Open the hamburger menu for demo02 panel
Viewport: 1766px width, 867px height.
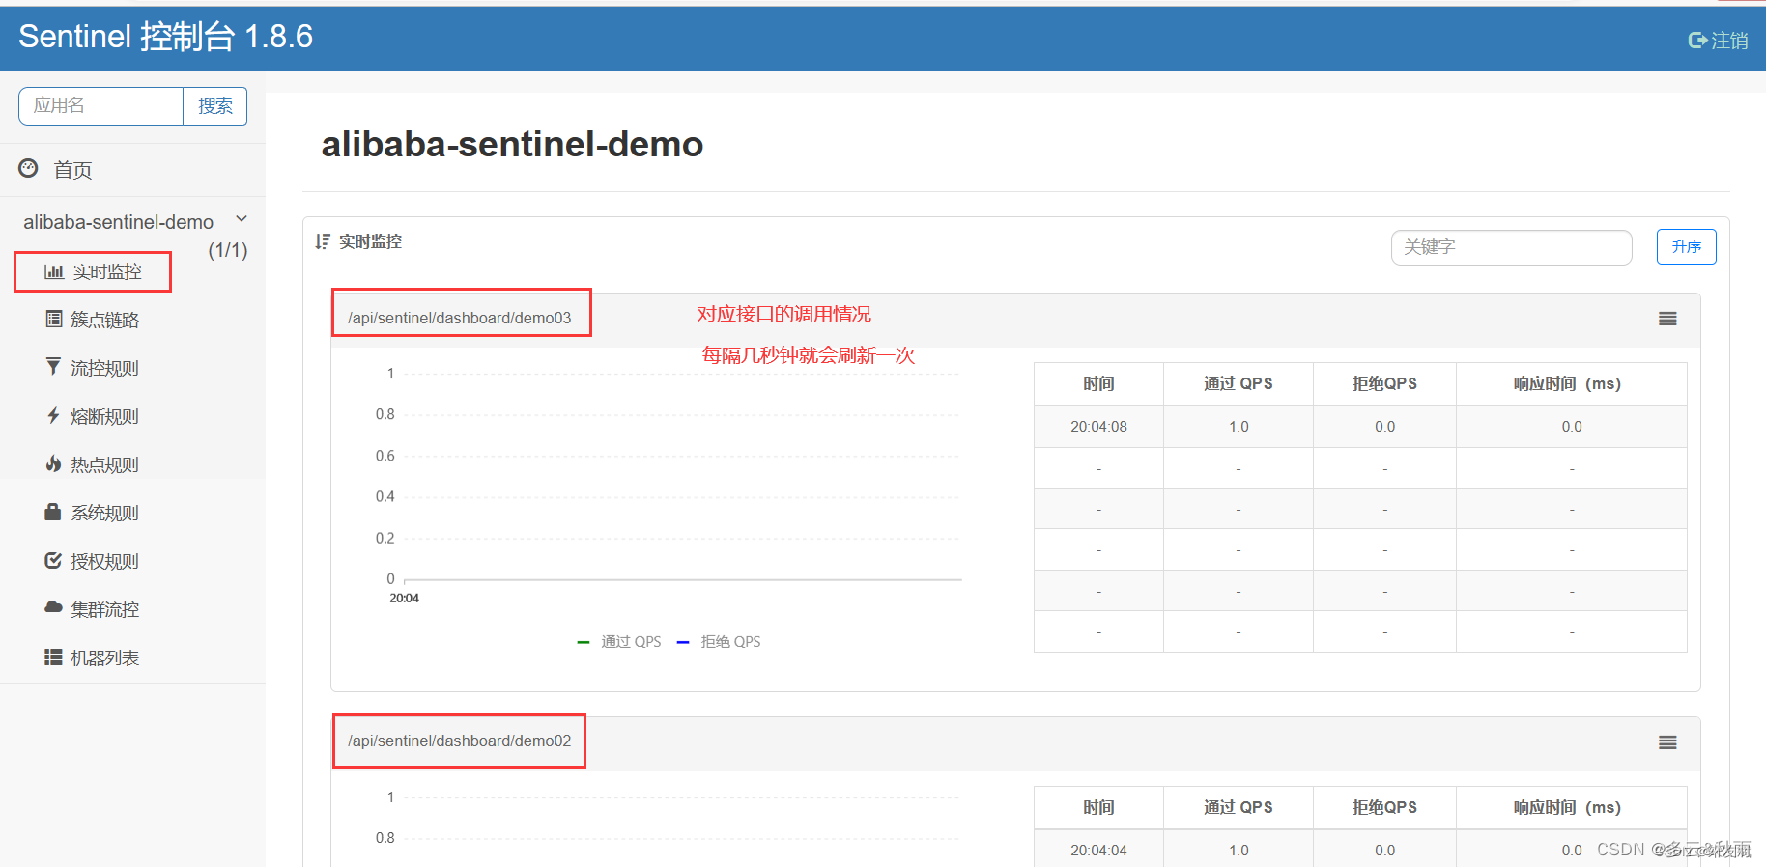click(1667, 742)
